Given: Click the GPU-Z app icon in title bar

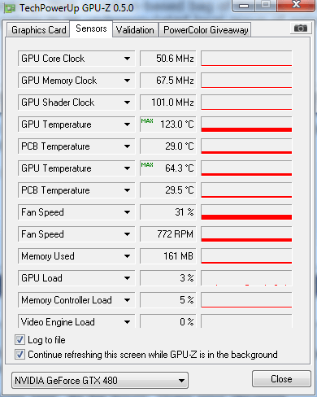Looking at the screenshot, I should (x=10, y=8).
